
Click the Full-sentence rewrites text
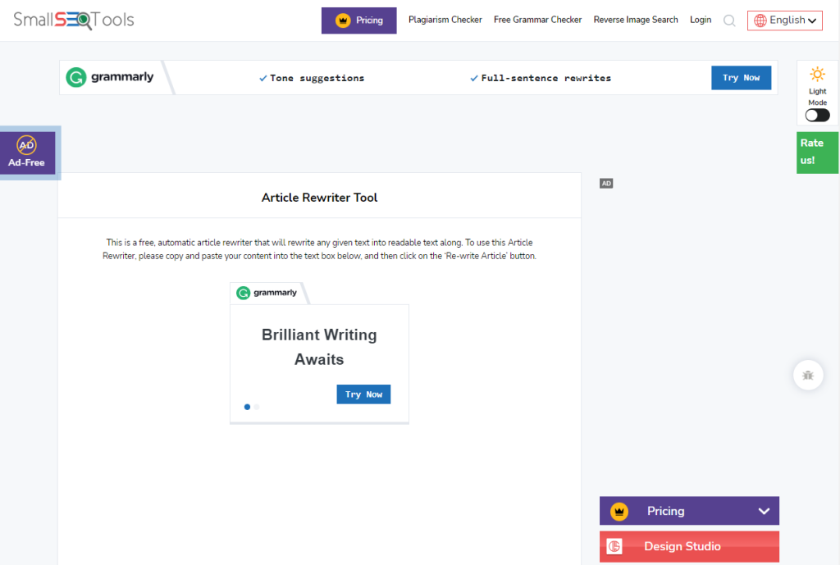pyautogui.click(x=546, y=78)
